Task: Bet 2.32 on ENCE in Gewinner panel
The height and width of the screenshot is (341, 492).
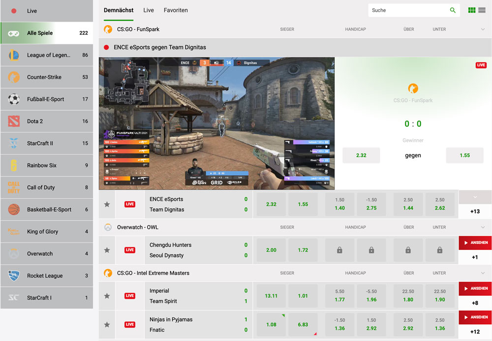Action: pyautogui.click(x=361, y=155)
